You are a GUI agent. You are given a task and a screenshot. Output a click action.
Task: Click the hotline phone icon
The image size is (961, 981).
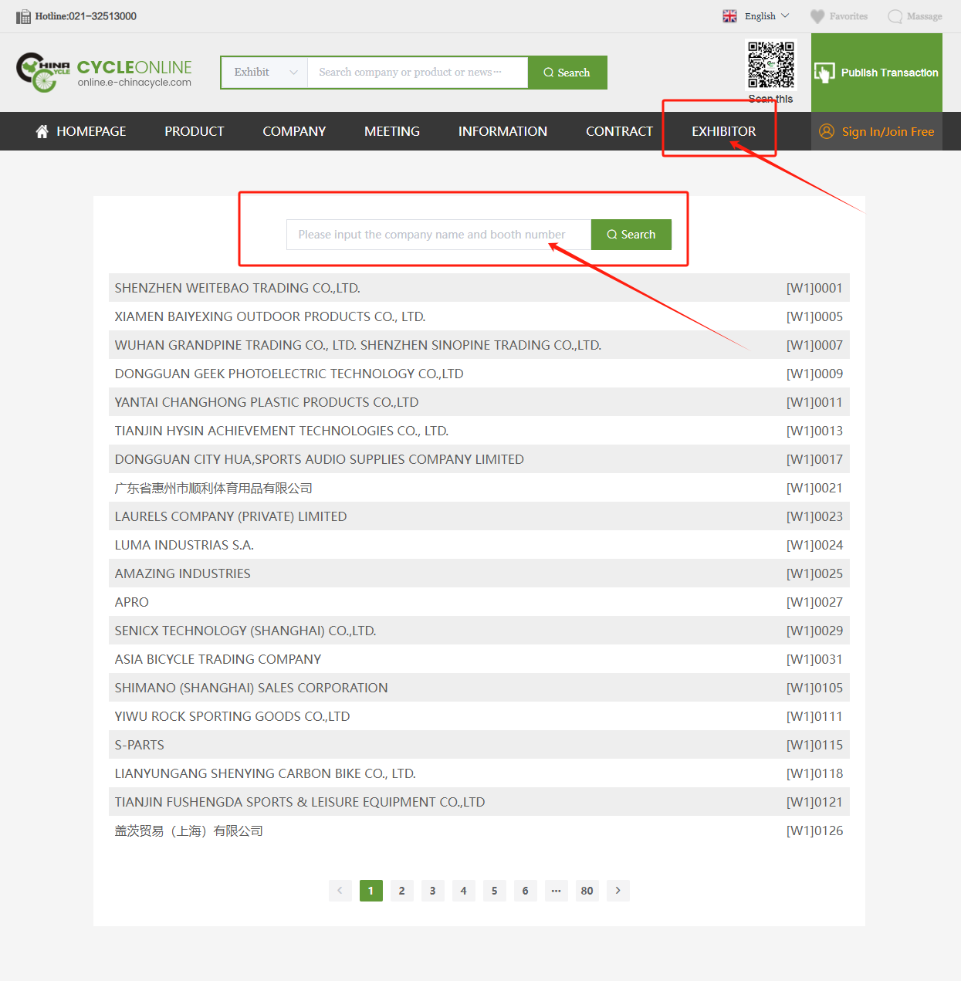click(x=23, y=16)
